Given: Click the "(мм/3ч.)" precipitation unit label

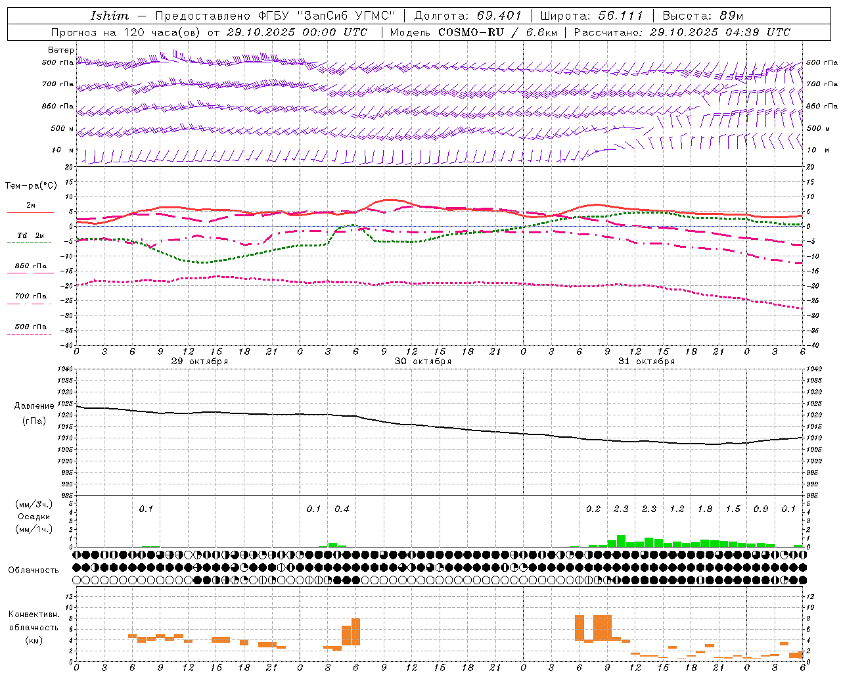Looking at the screenshot, I should click(x=34, y=504).
